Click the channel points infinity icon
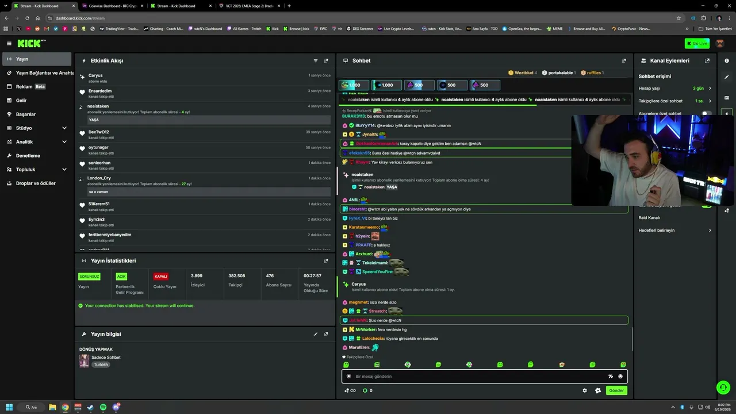The width and height of the screenshot is (736, 414). tap(350, 390)
